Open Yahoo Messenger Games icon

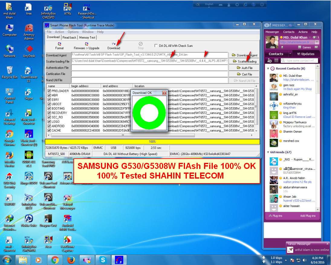coord(304,47)
